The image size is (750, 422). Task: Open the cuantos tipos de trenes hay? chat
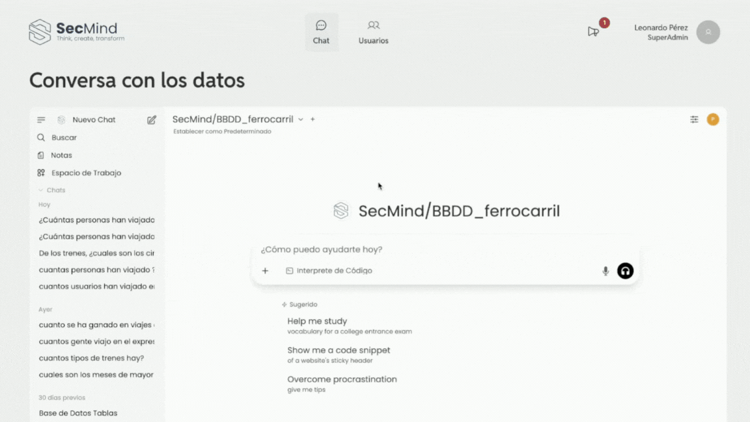tap(91, 358)
